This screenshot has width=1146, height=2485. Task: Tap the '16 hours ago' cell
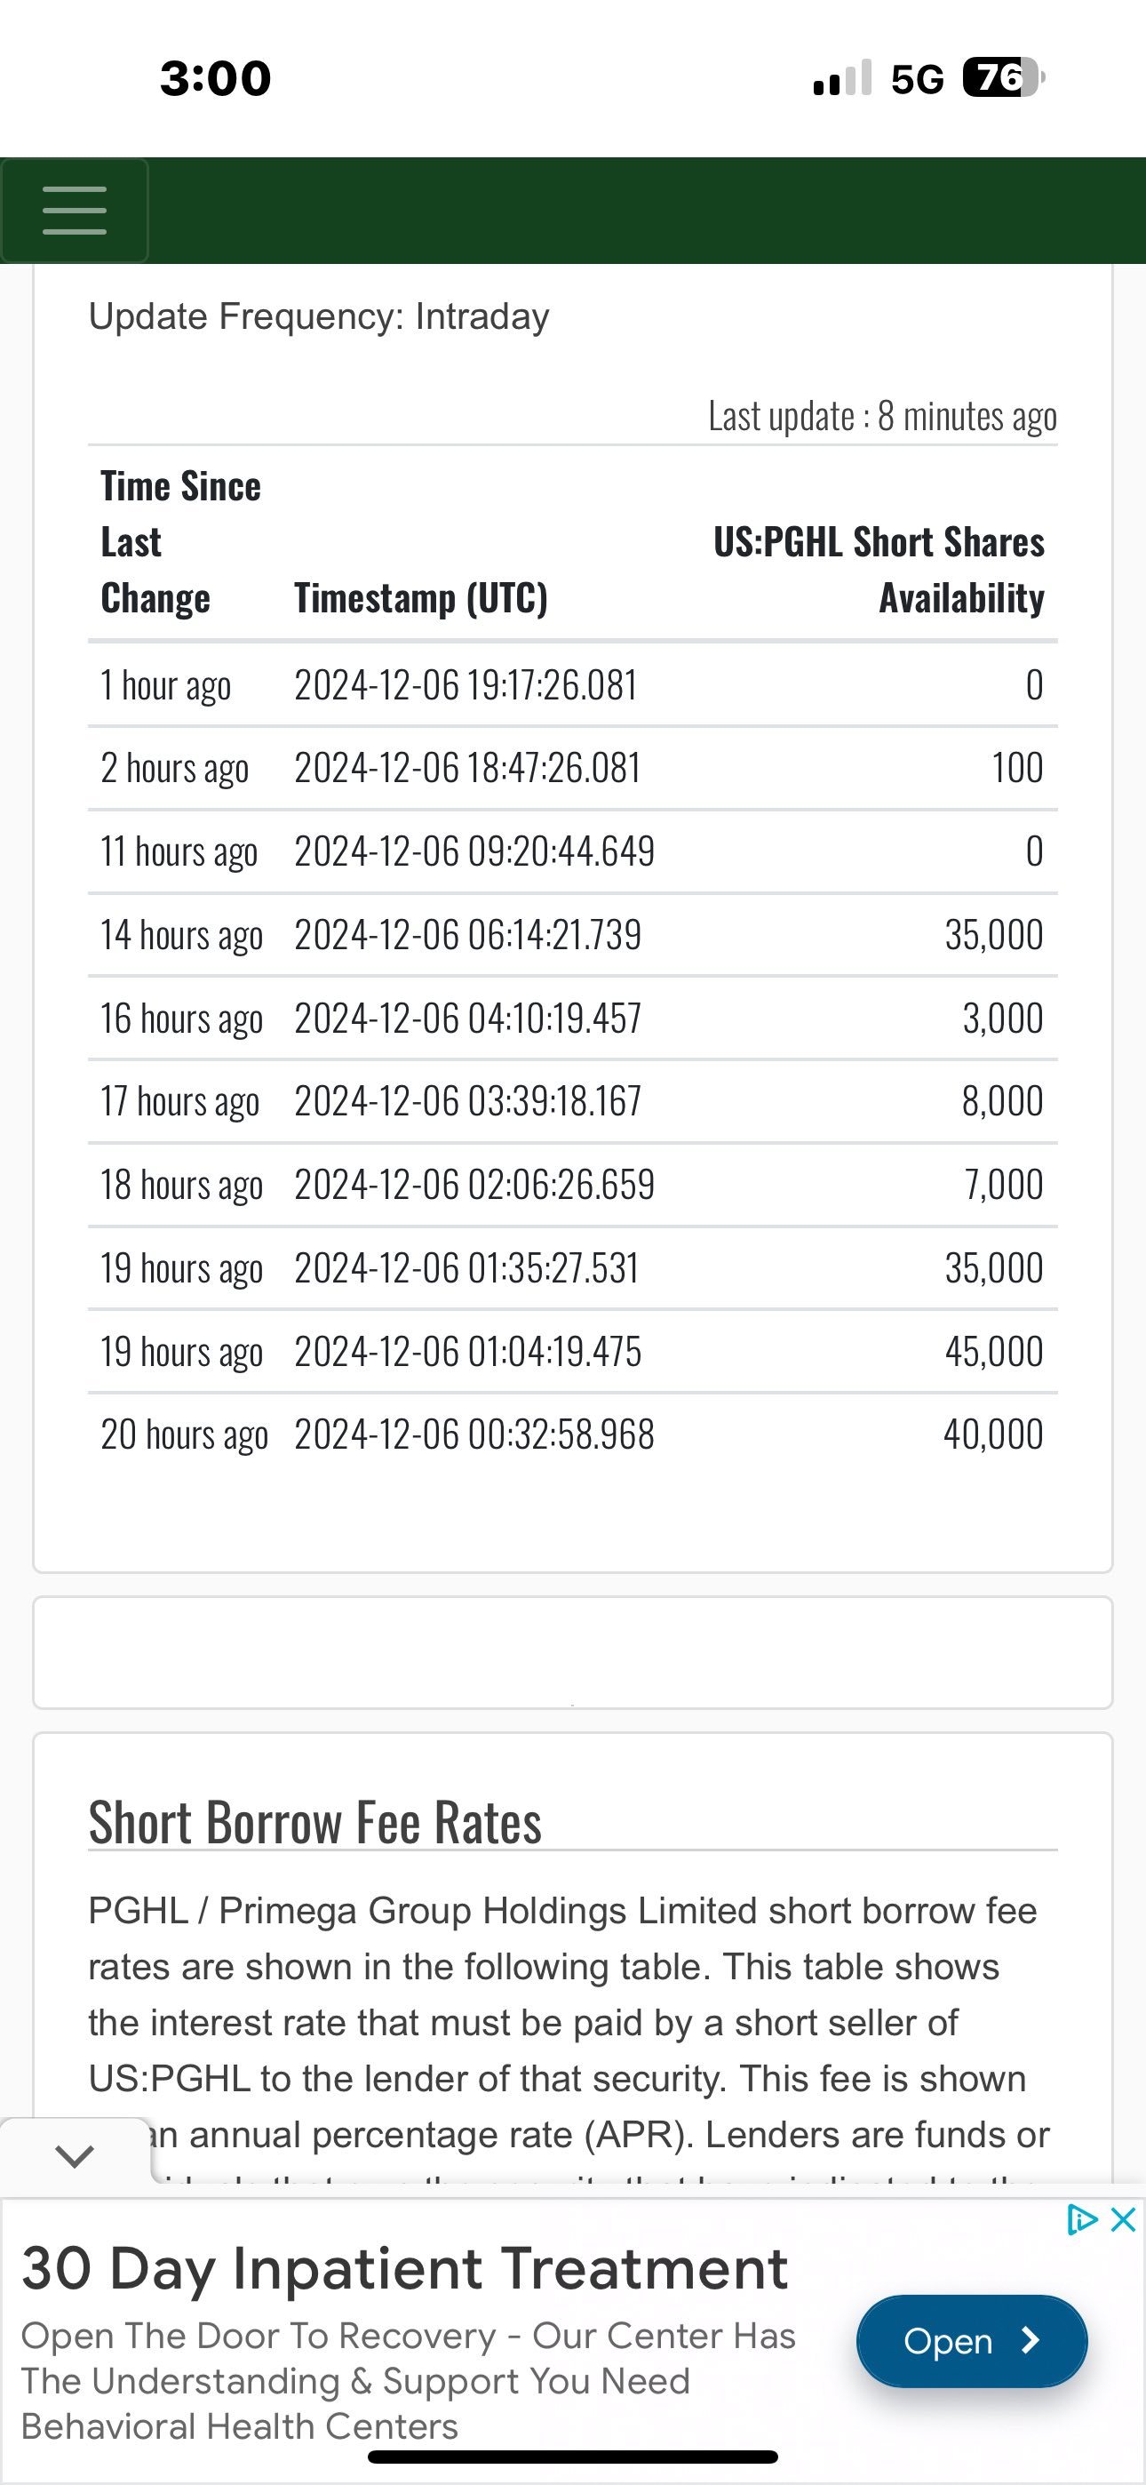pos(182,1019)
